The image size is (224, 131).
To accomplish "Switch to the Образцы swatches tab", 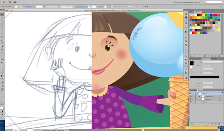I will (198, 12).
